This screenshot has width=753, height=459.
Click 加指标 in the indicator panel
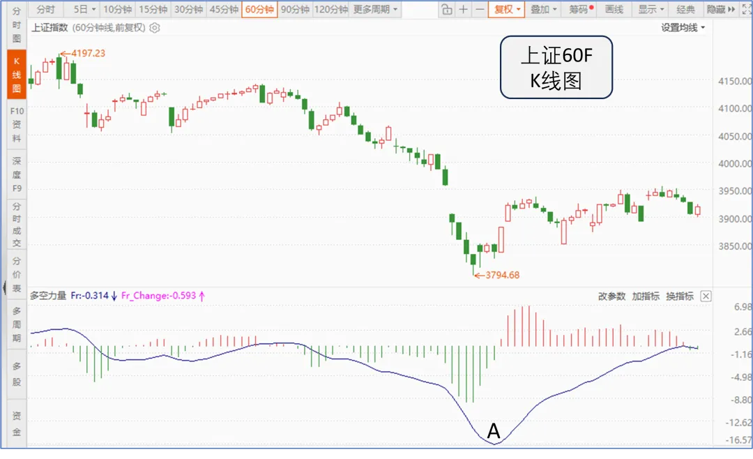click(646, 296)
